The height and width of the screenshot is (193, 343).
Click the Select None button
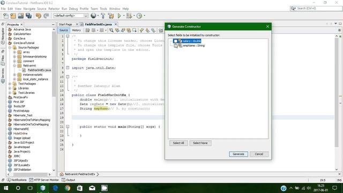[x=200, y=143]
